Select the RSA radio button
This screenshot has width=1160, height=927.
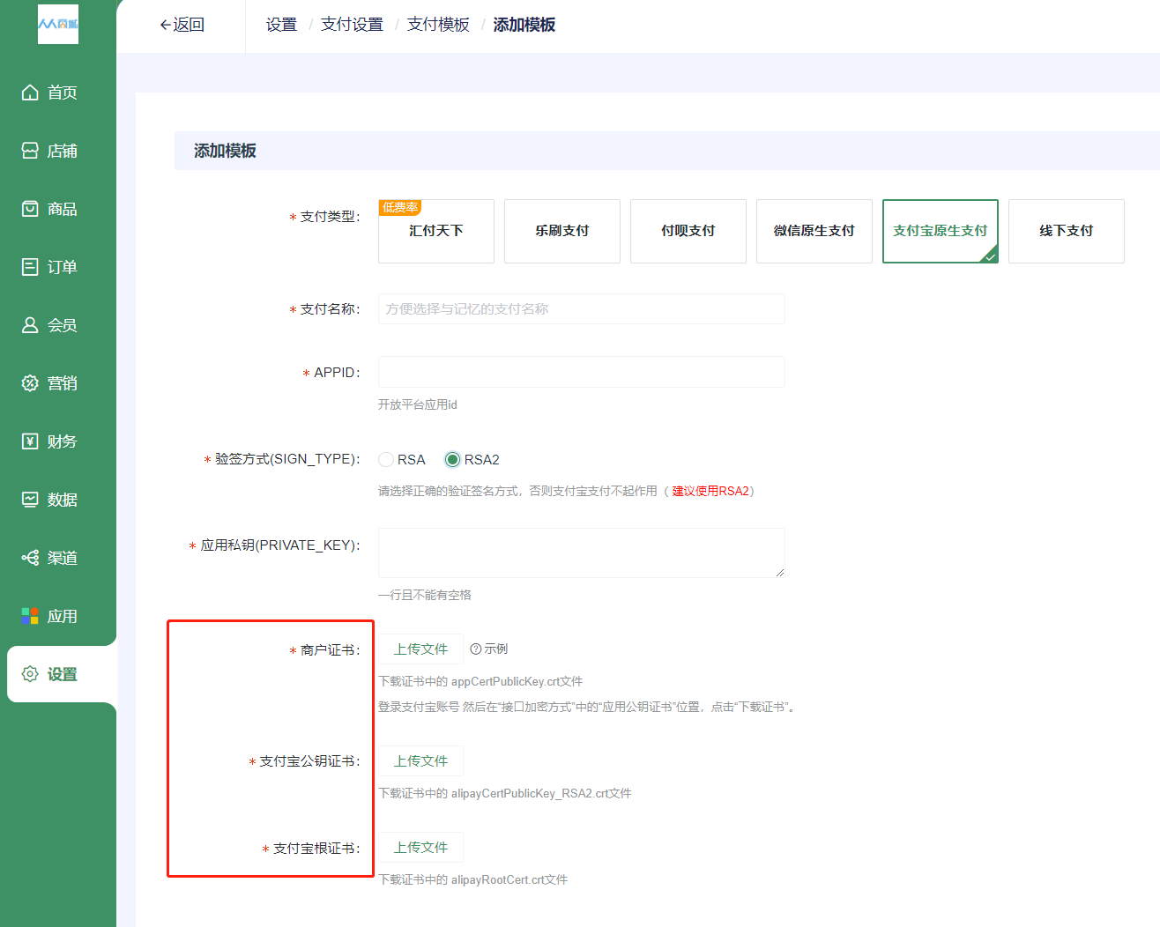pyautogui.click(x=386, y=460)
